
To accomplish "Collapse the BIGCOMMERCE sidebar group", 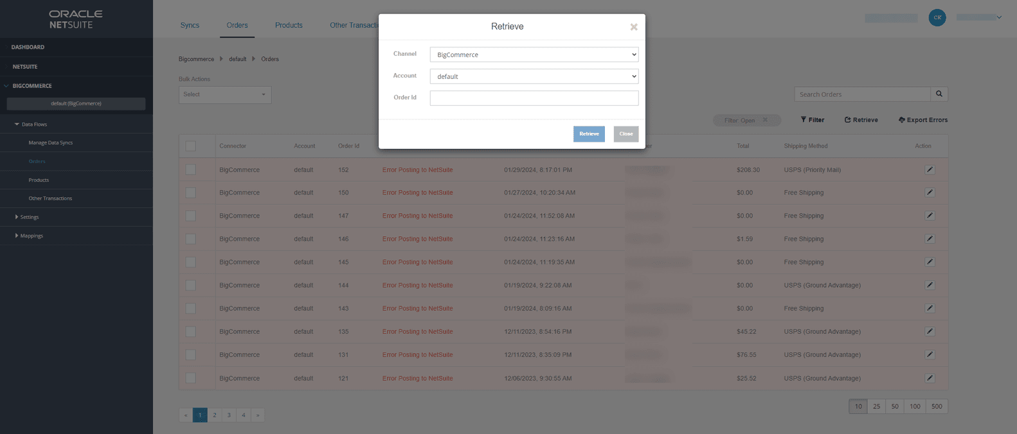I will [x=6, y=85].
